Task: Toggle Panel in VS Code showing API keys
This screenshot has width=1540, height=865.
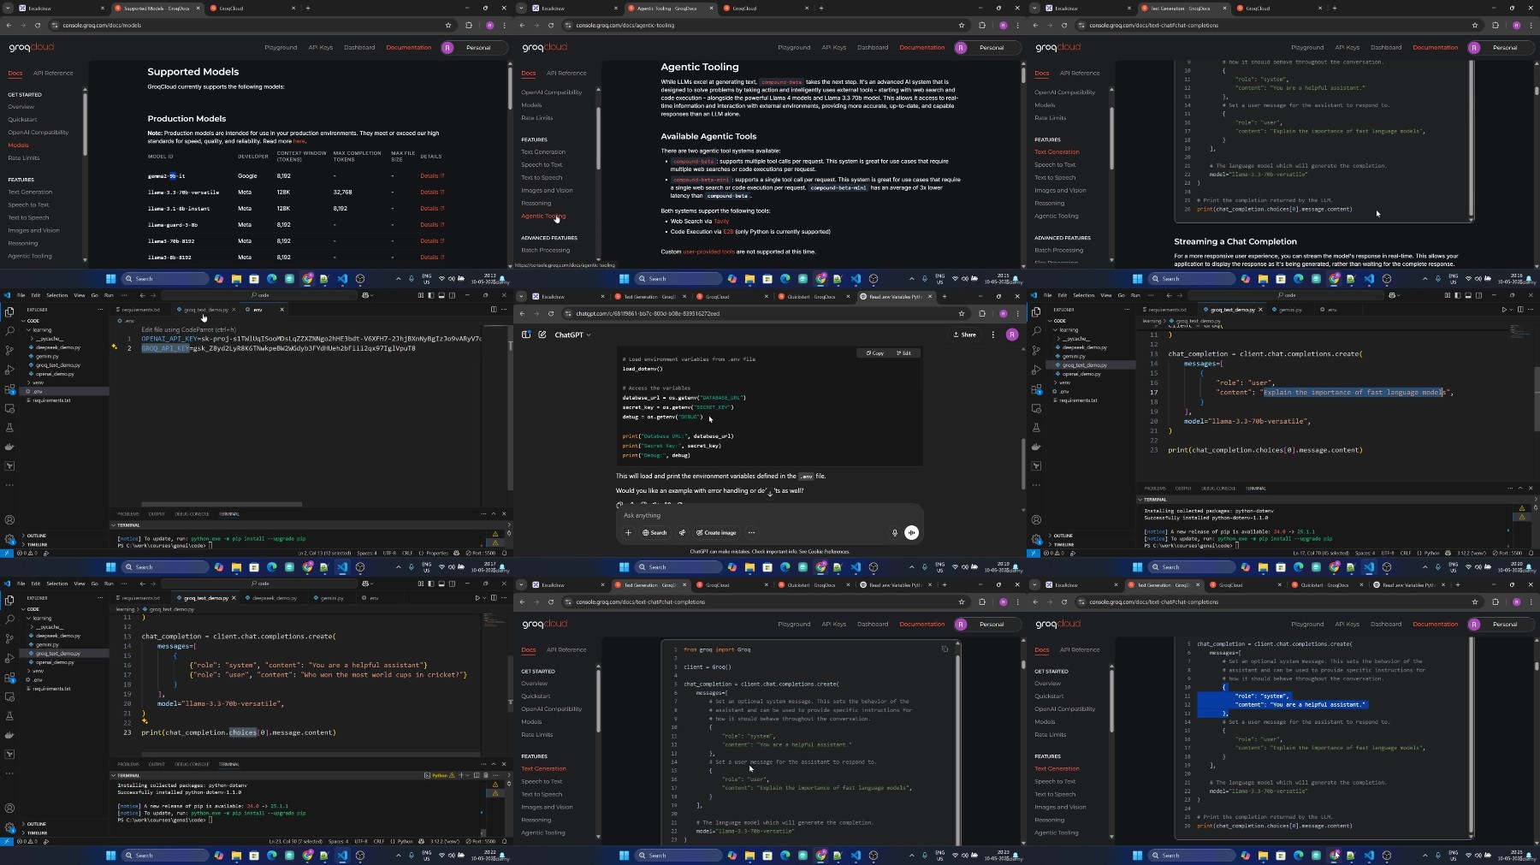Action: click(x=441, y=295)
